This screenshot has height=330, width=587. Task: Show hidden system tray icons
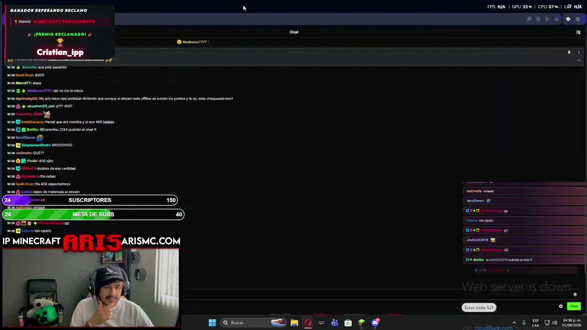(x=514, y=323)
